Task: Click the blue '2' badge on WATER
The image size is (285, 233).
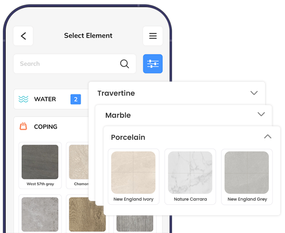Action: [x=75, y=99]
